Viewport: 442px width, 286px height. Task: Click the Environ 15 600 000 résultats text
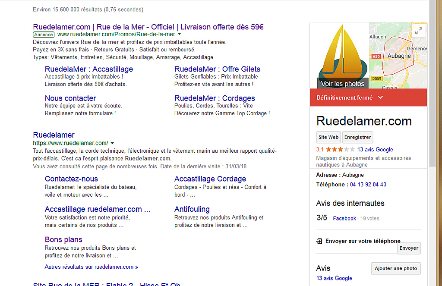coord(88,9)
